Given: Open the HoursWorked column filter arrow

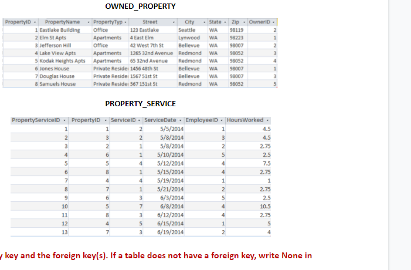Looking at the screenshot, I should (x=267, y=120).
